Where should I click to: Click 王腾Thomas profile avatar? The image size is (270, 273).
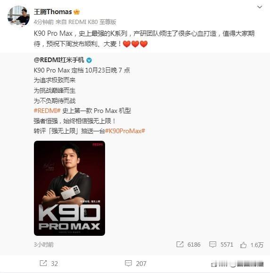coord(18,16)
